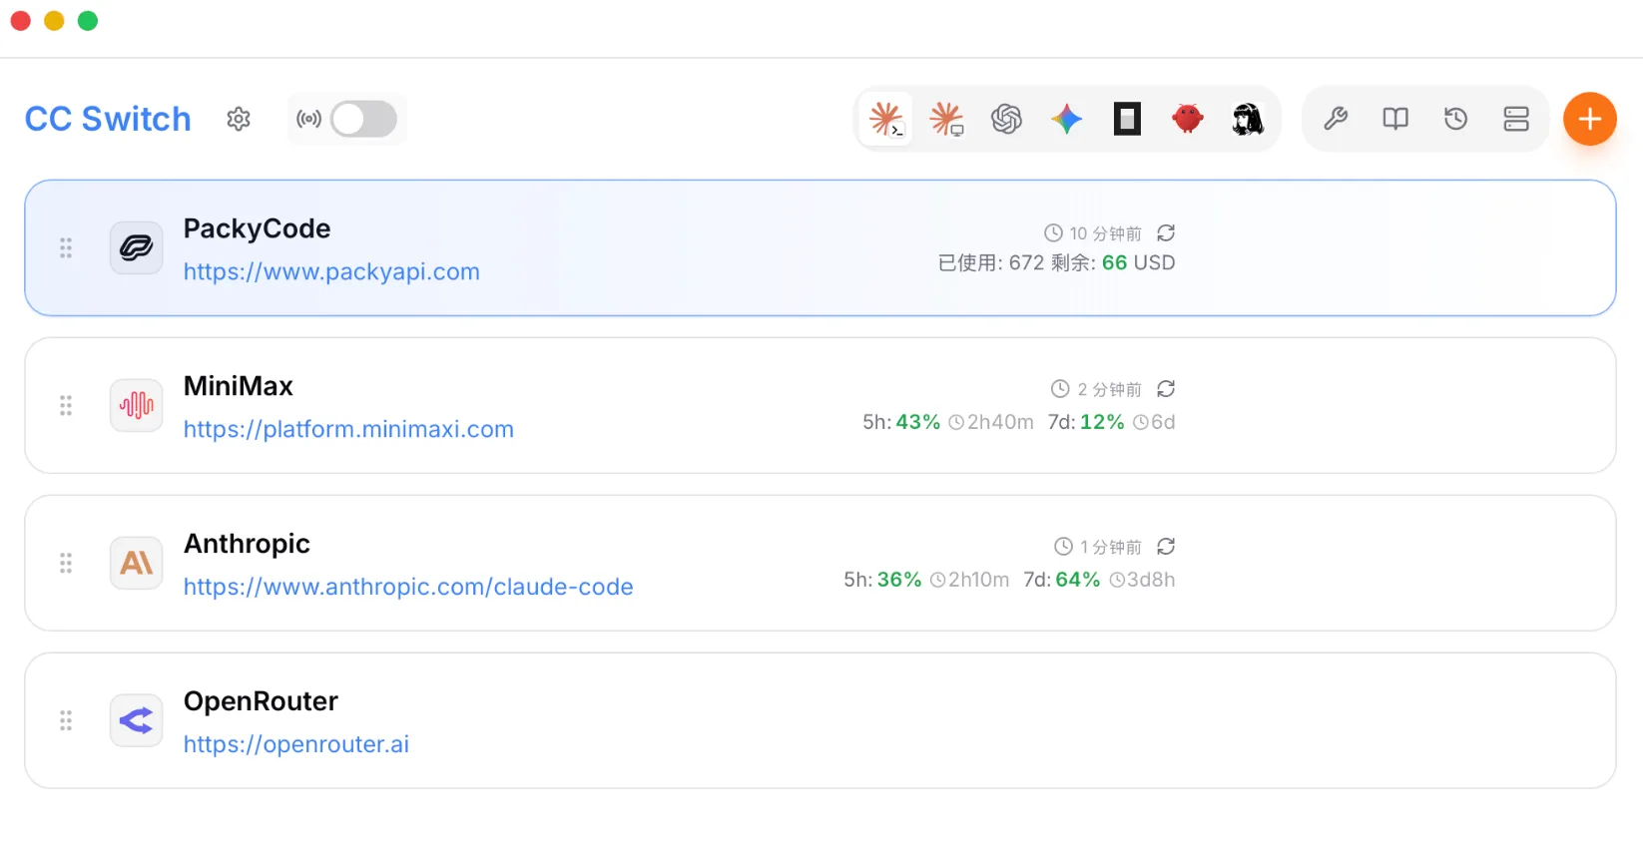This screenshot has width=1643, height=868.
Task: Click MiniMax drag handle
Action: pyautogui.click(x=66, y=405)
